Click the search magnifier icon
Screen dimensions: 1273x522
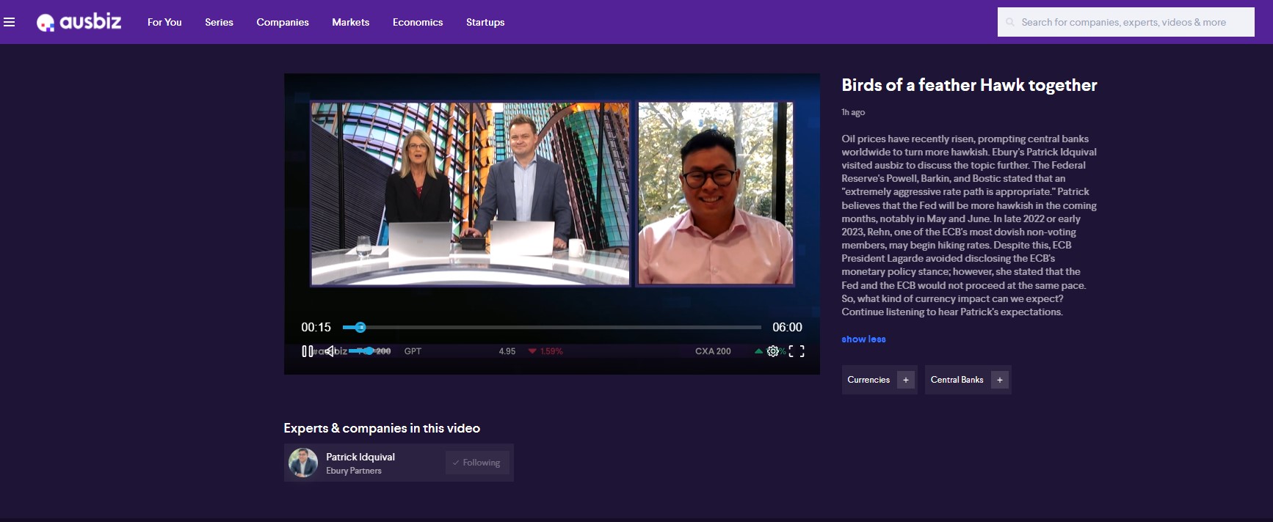[x=1010, y=22]
